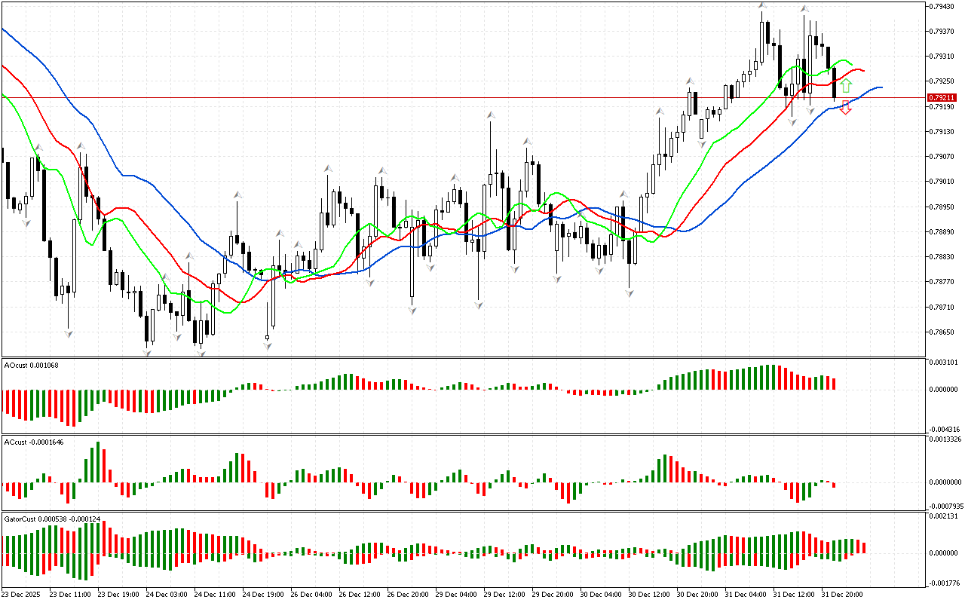This screenshot has height=603, width=965.
Task: Click the 0.78650 level on the price scale
Action: [x=943, y=332]
